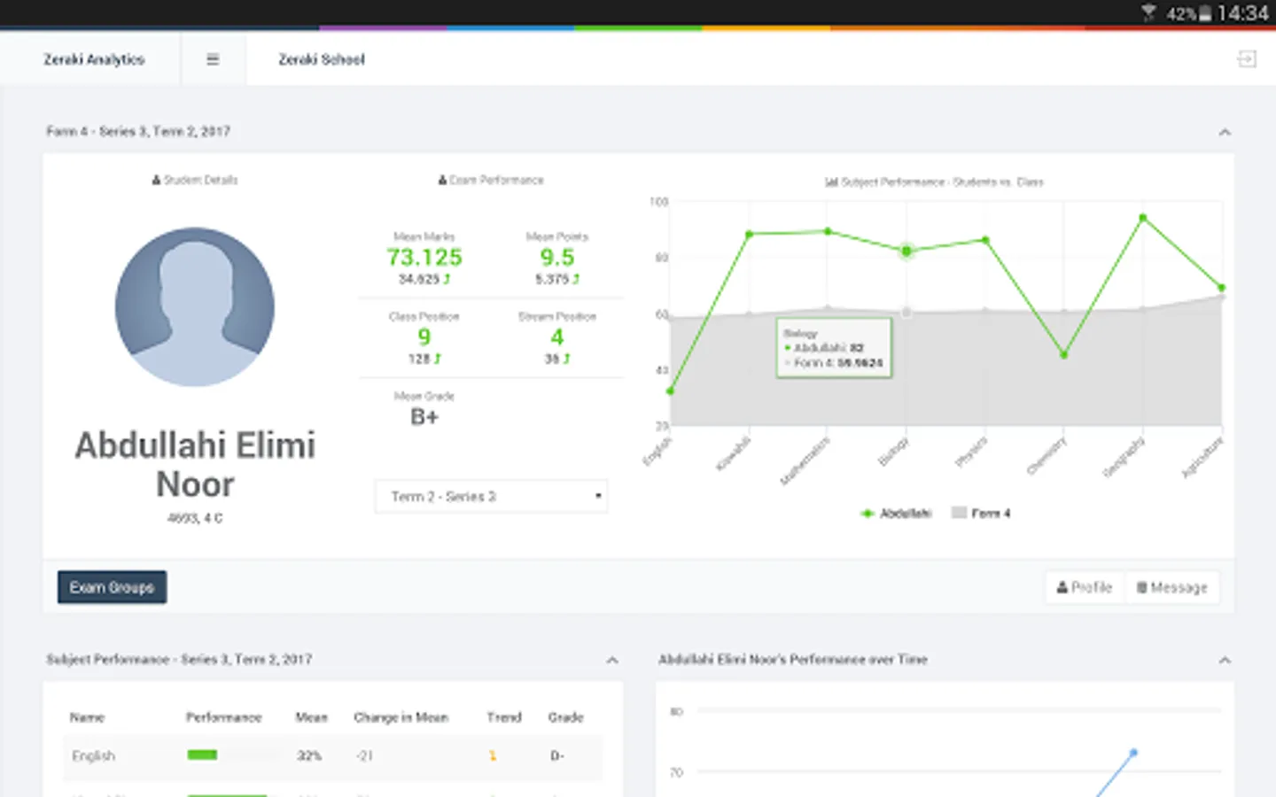This screenshot has width=1276, height=797.
Task: Click the Biology data point on chart
Action: tap(906, 251)
